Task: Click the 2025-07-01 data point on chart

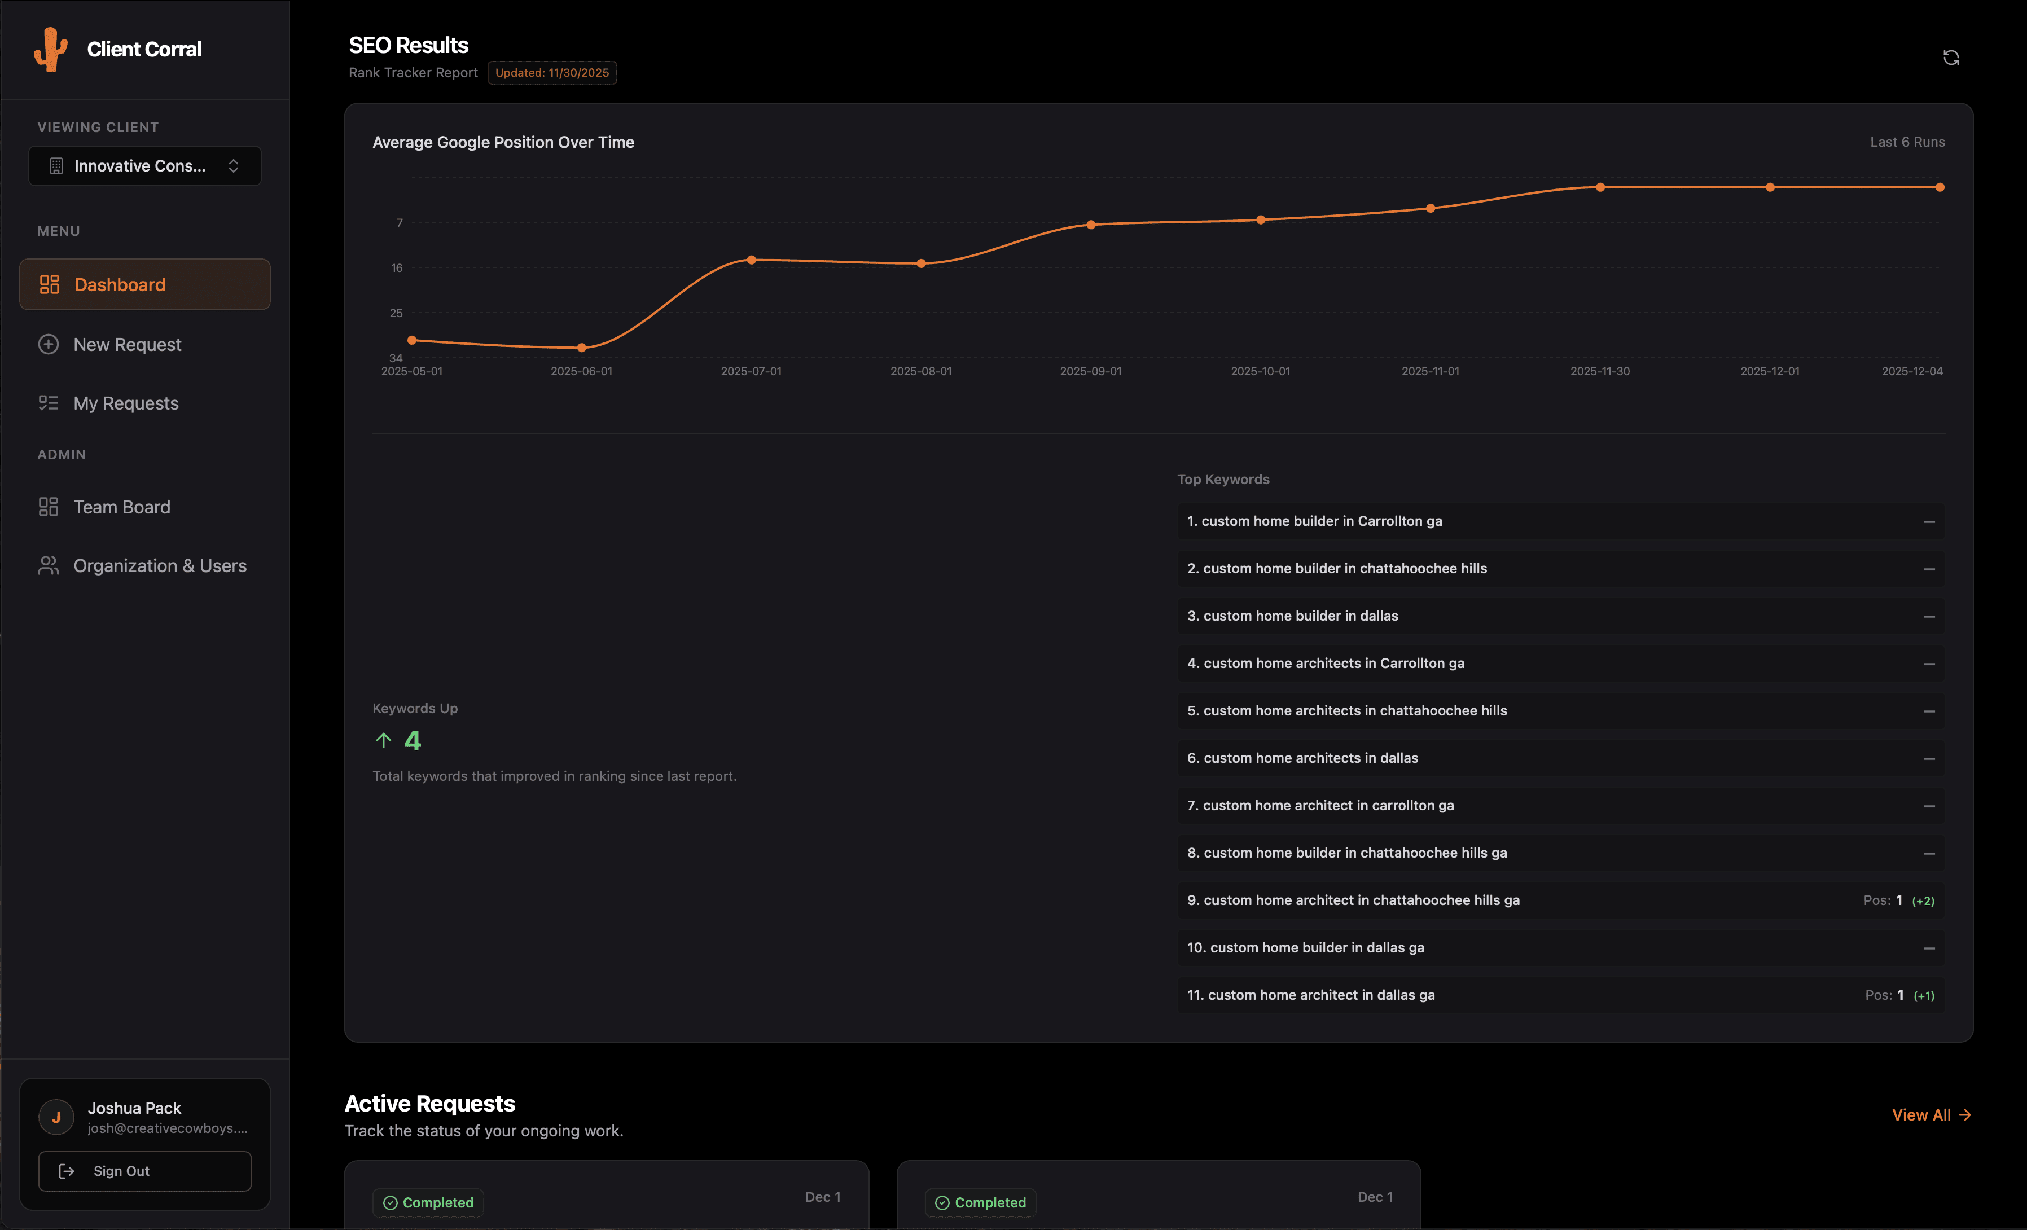Action: click(751, 260)
